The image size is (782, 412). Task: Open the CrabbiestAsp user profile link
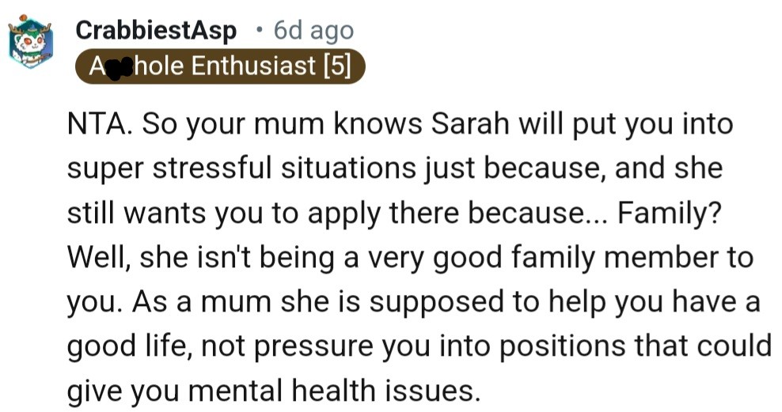156,32
